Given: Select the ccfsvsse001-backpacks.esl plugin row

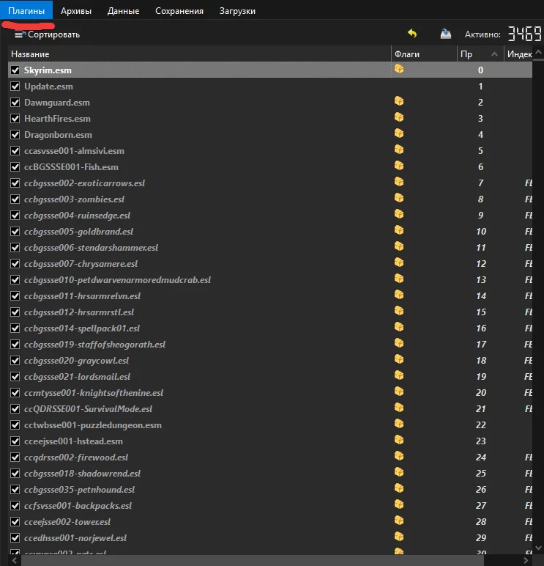Looking at the screenshot, I should point(270,506).
